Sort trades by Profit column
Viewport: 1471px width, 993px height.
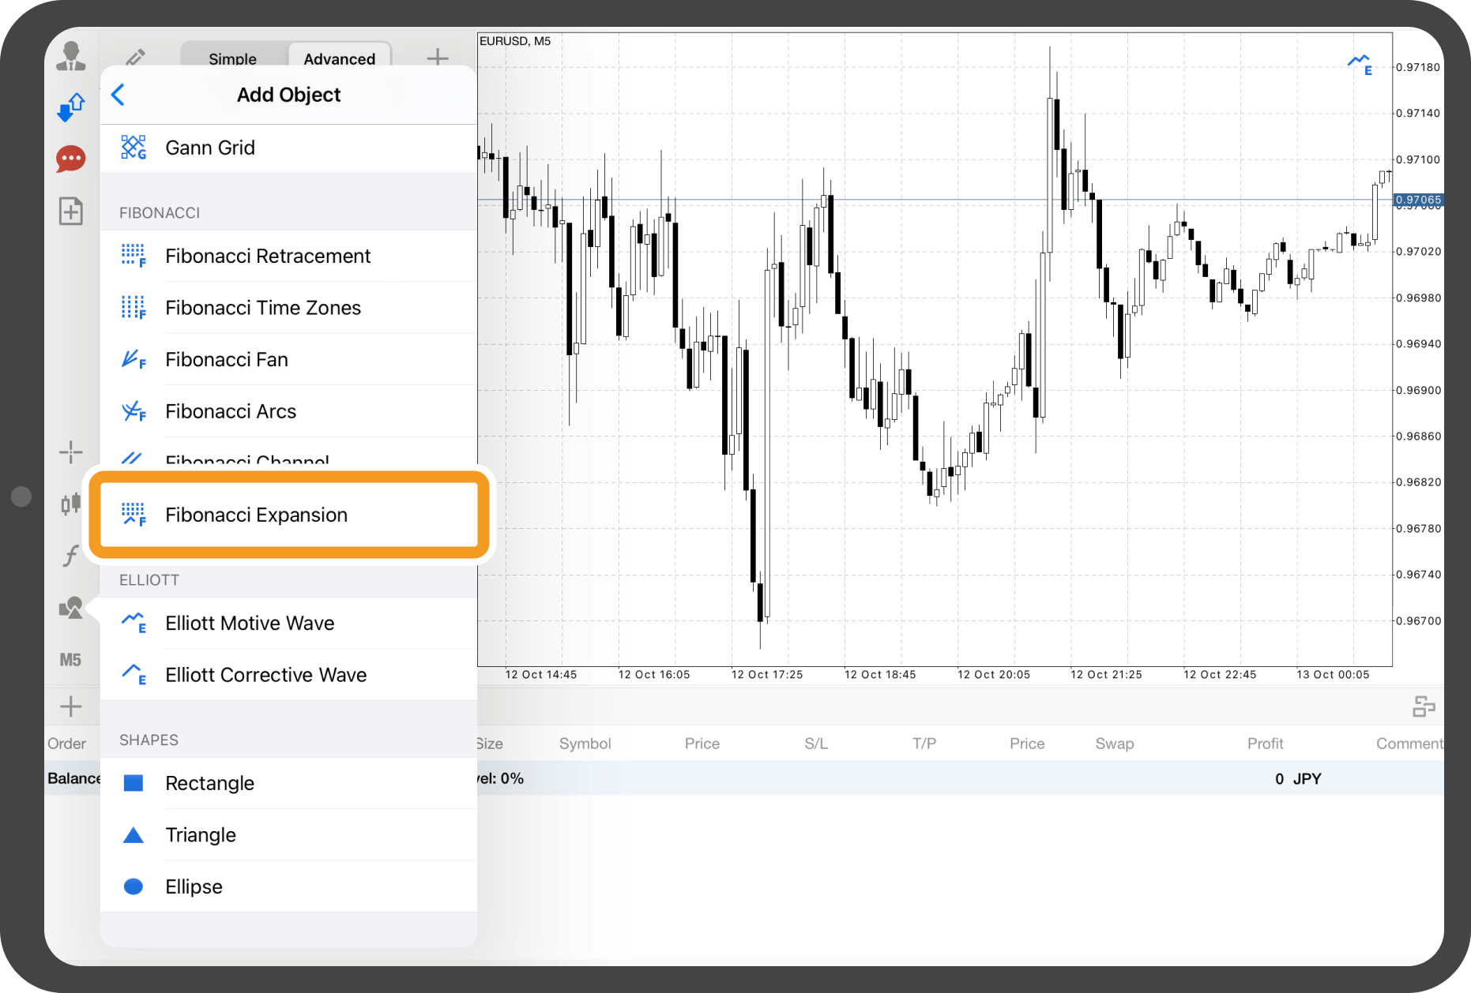(x=1265, y=744)
